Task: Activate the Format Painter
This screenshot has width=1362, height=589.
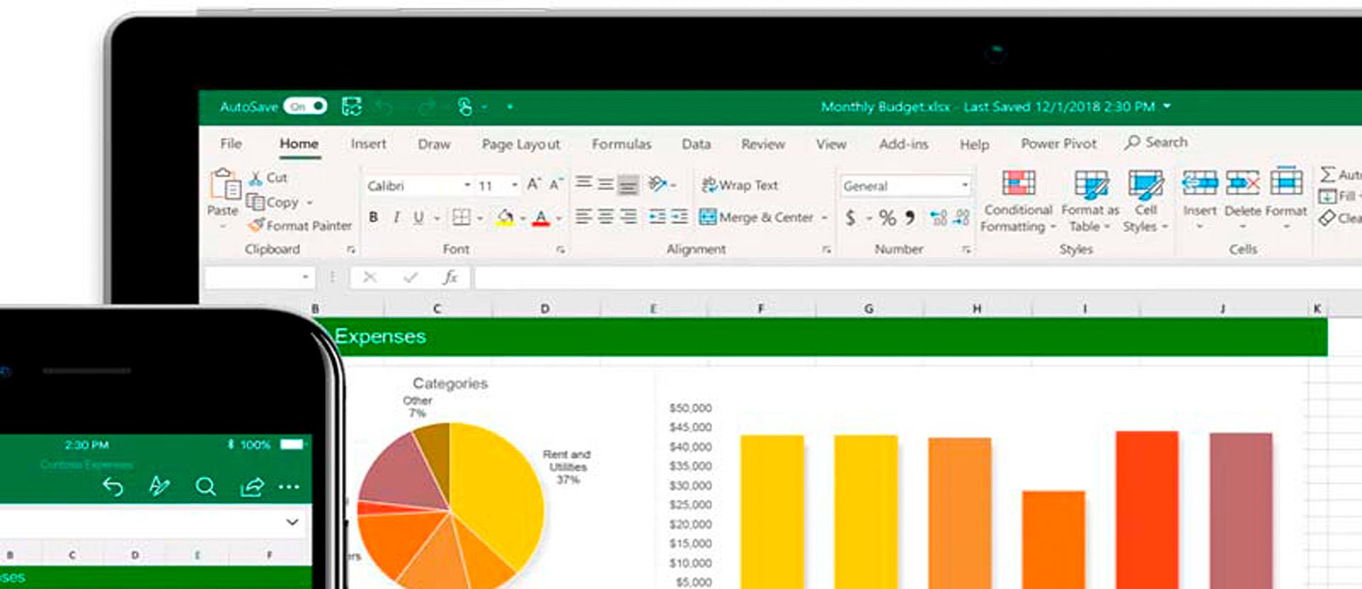Action: (300, 226)
